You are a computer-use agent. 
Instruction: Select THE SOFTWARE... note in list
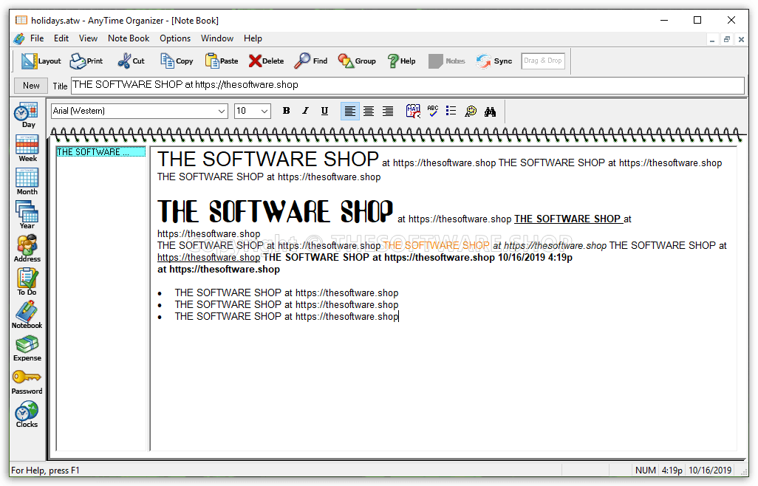tap(100, 151)
